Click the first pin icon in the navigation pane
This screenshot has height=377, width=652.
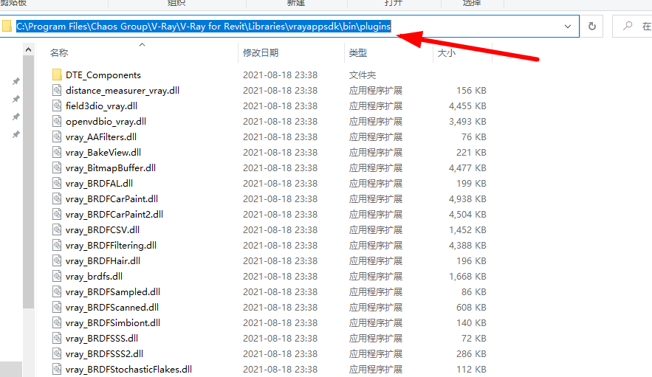tap(16, 81)
